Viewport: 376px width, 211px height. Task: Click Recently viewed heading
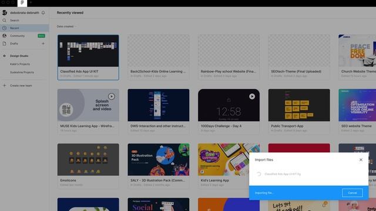pos(70,13)
